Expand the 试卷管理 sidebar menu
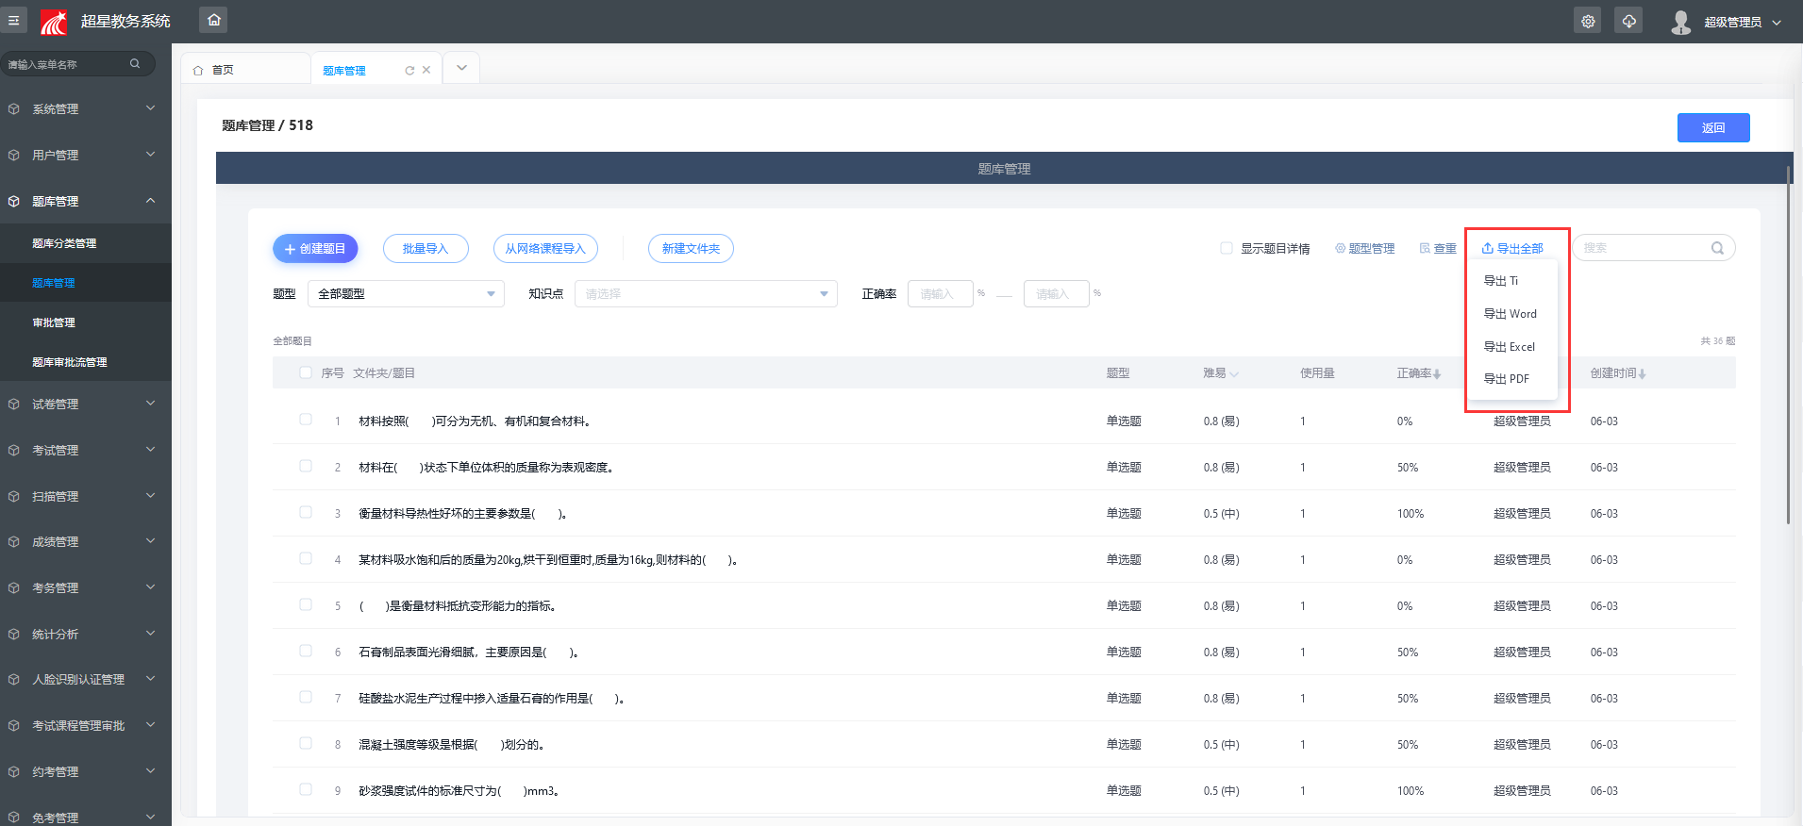This screenshot has width=1803, height=826. [86, 405]
